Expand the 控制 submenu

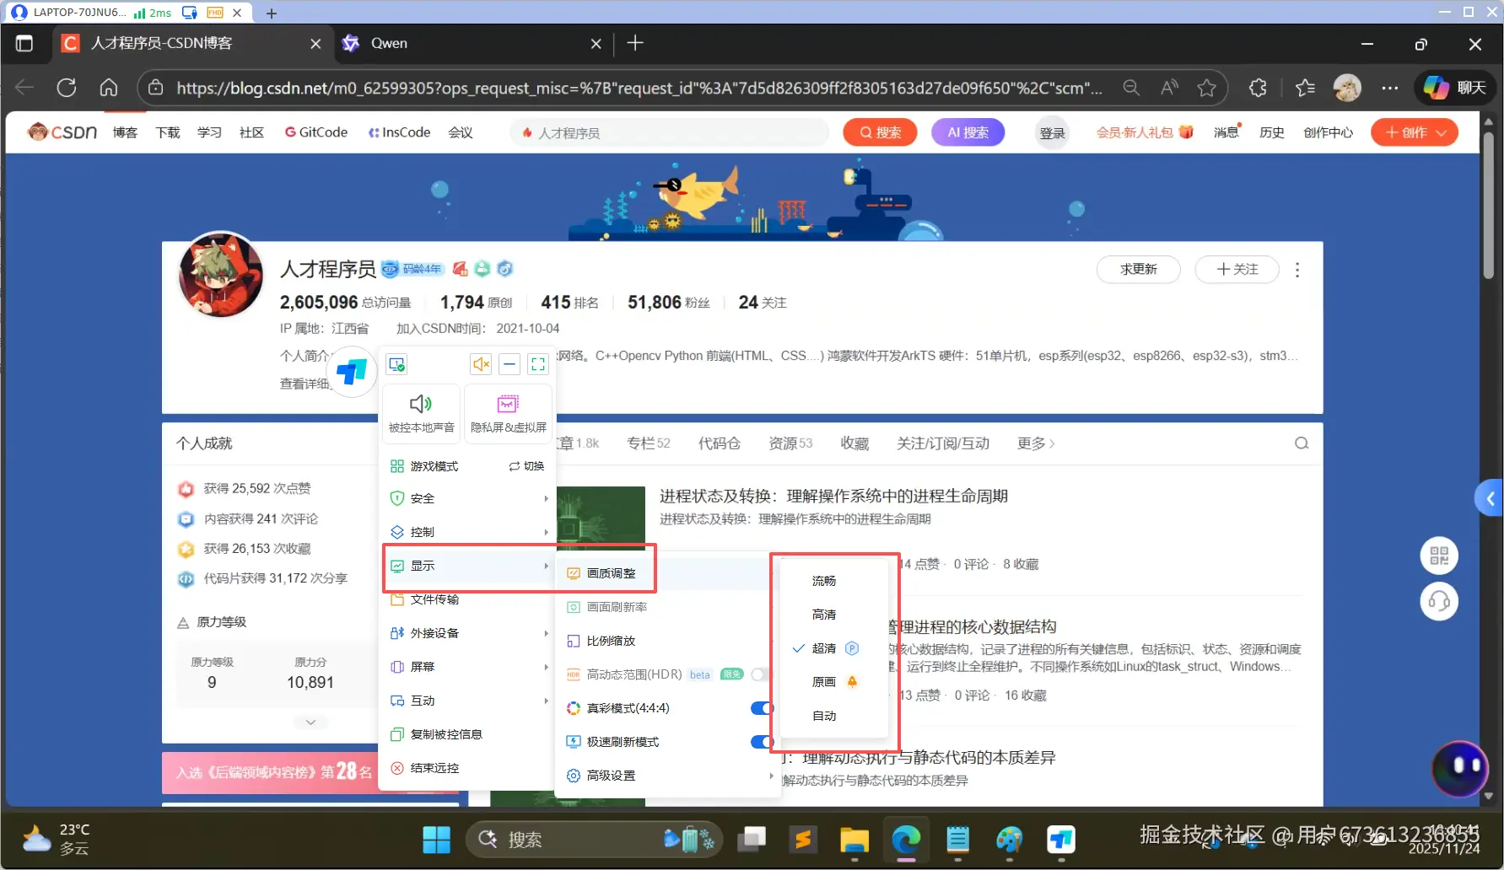469,532
